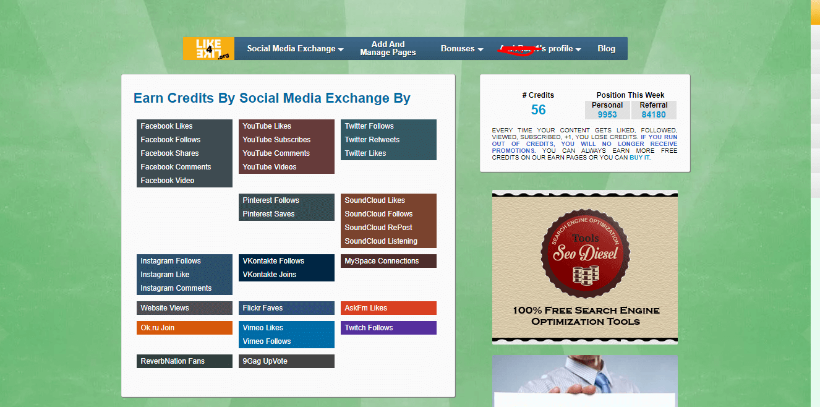
Task: Click the Like4Like.org logo
Action: (208, 49)
